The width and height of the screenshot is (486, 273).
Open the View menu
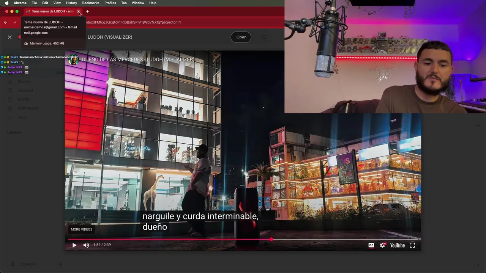tap(57, 3)
